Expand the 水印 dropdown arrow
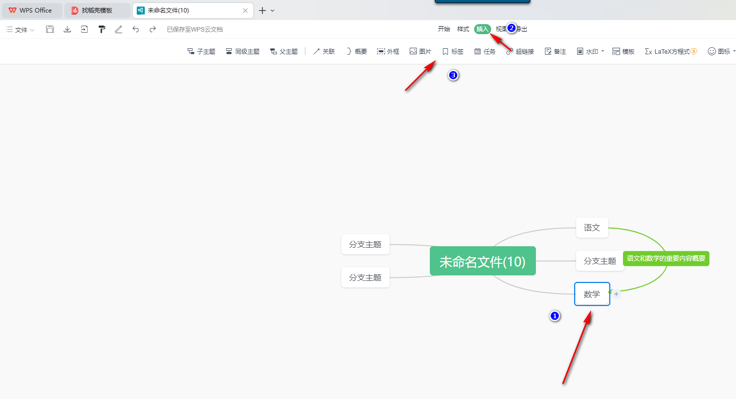 (603, 51)
